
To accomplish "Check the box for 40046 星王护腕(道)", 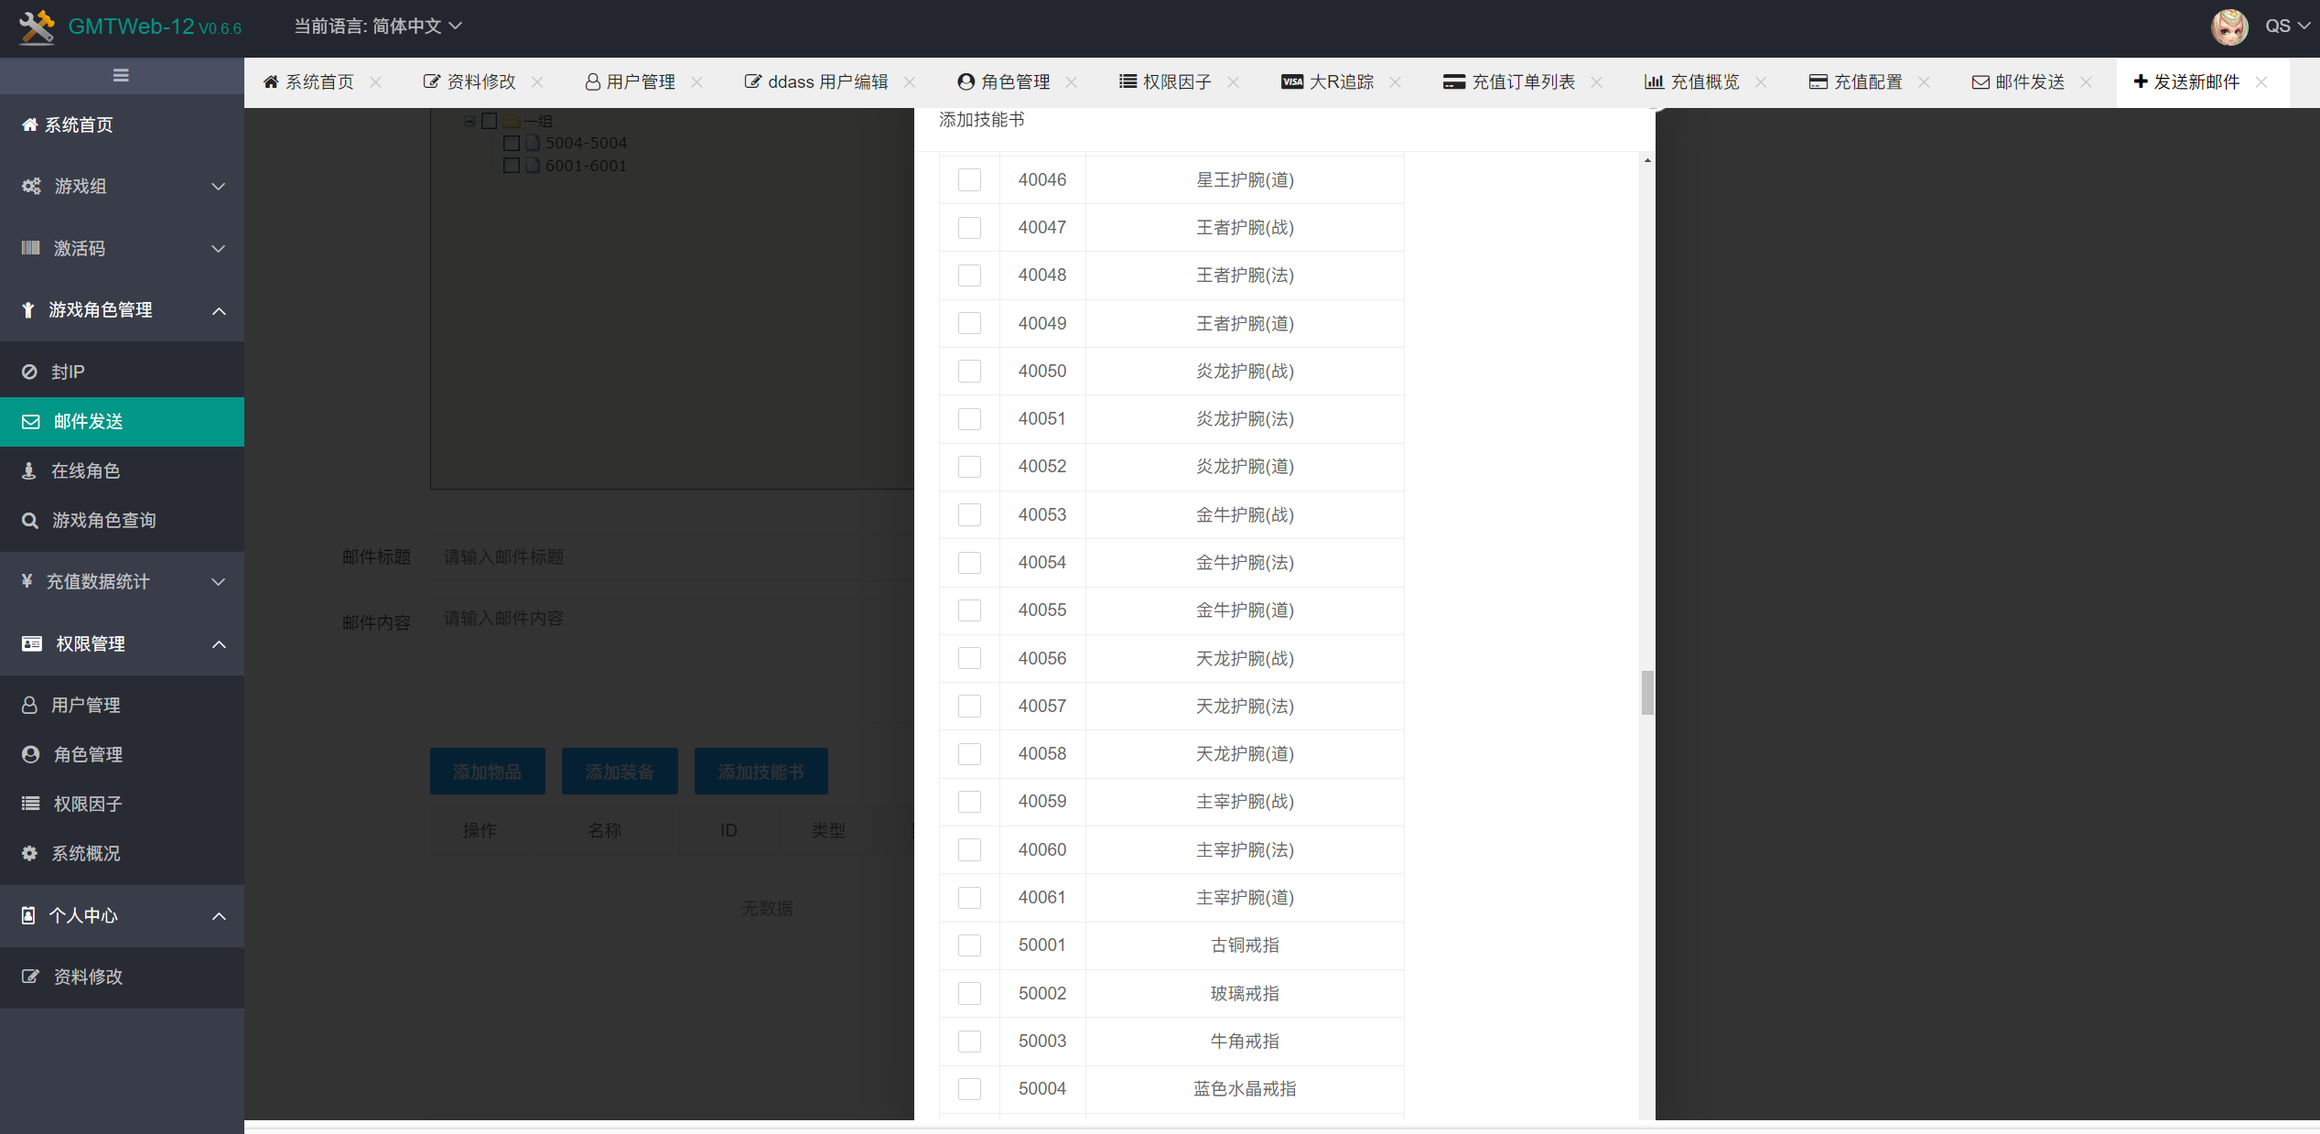I will (969, 179).
